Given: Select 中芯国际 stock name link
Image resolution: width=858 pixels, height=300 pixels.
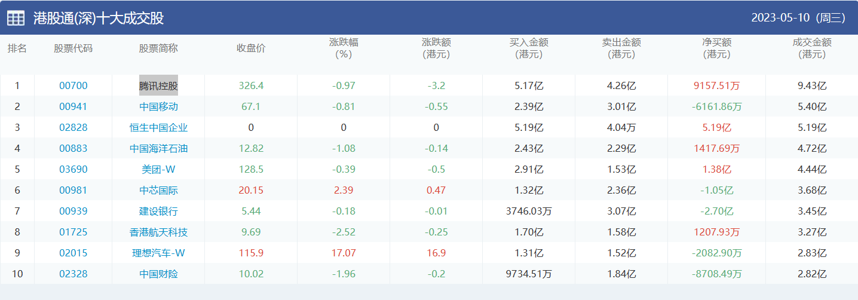Looking at the screenshot, I should coord(158,190).
